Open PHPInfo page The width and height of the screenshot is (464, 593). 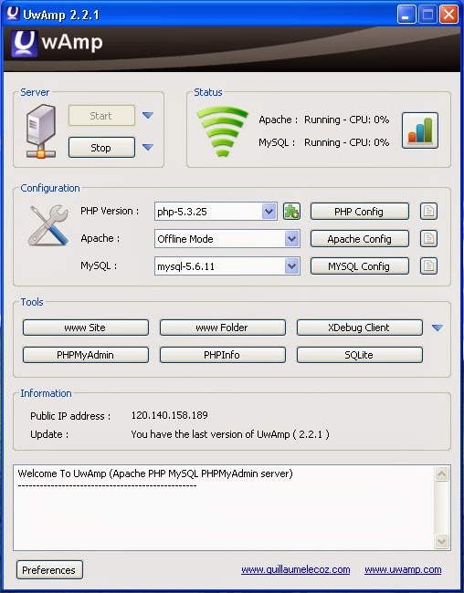pyautogui.click(x=222, y=355)
